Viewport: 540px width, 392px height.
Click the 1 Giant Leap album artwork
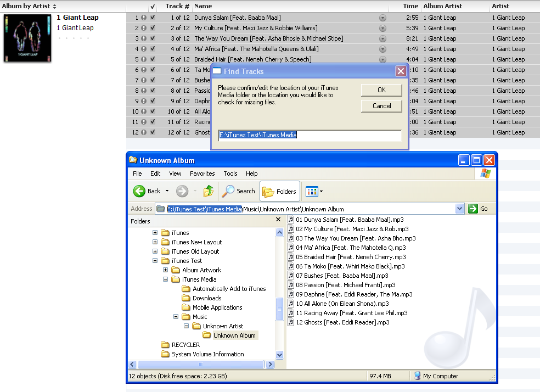tap(27, 38)
